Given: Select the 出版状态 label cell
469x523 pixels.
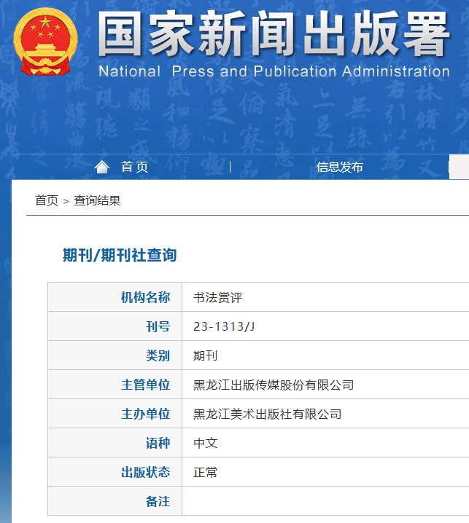Looking at the screenshot, I should (115, 471).
